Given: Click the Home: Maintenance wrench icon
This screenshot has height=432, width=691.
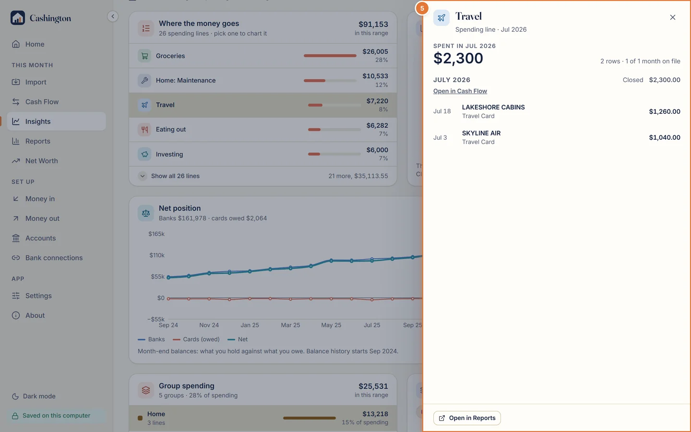Looking at the screenshot, I should (x=144, y=80).
